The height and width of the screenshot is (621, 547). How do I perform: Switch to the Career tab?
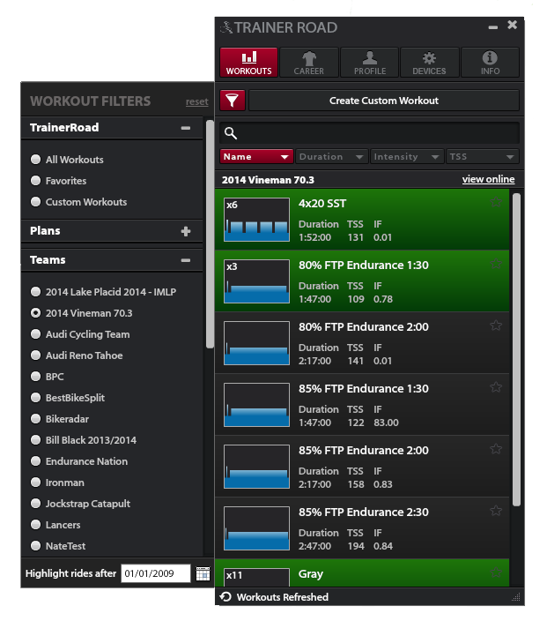click(x=309, y=62)
